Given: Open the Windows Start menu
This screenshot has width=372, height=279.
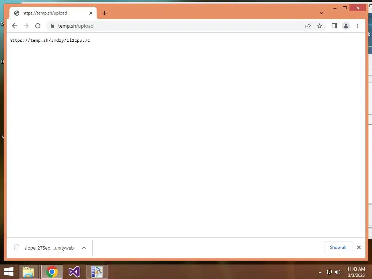Looking at the screenshot, I should click(9, 272).
